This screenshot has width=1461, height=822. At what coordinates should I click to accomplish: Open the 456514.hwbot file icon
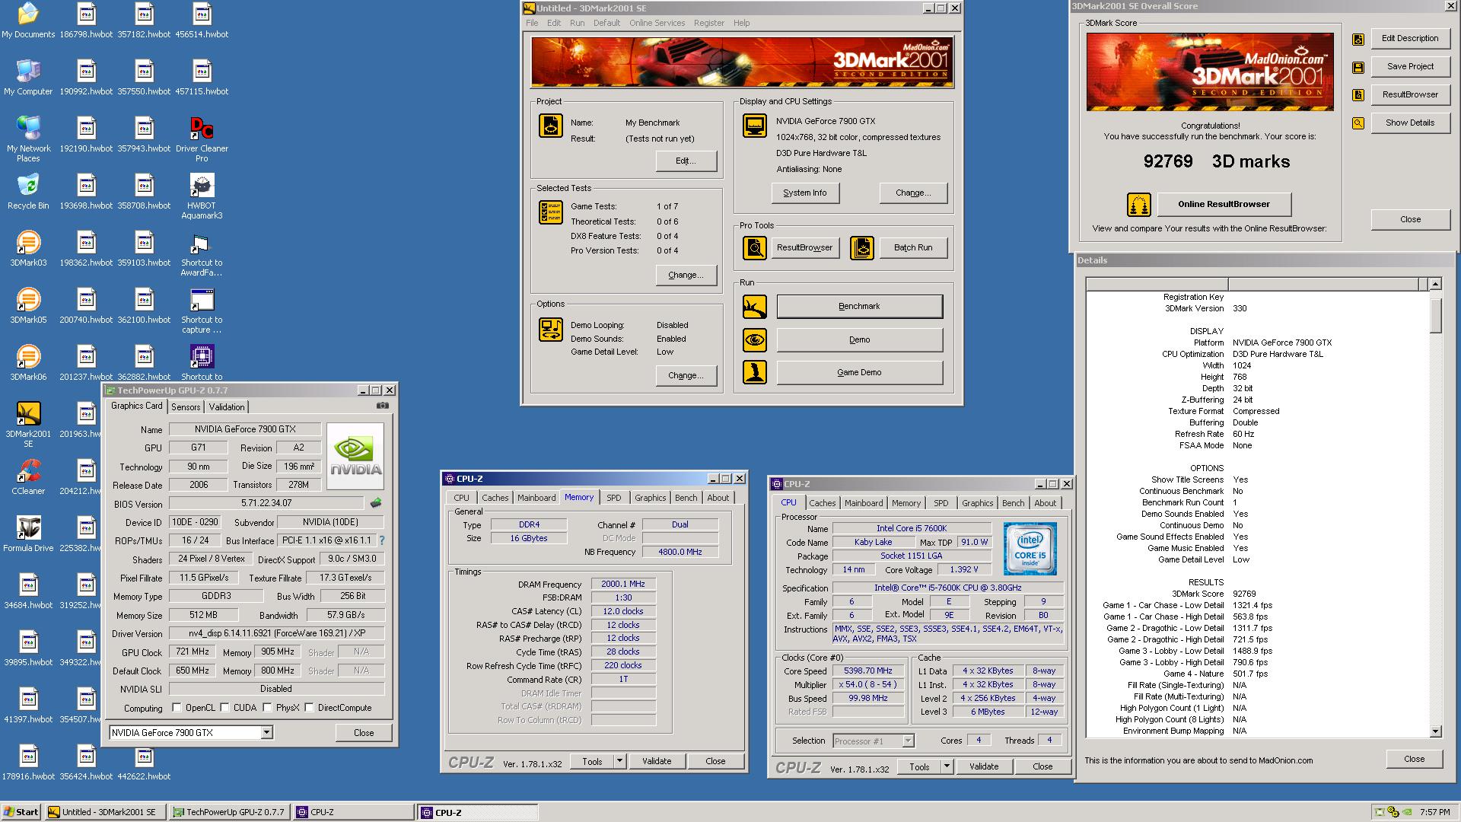[202, 21]
